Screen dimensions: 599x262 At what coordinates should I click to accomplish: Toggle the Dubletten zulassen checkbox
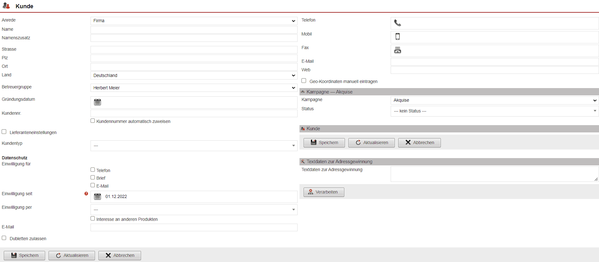click(4, 238)
